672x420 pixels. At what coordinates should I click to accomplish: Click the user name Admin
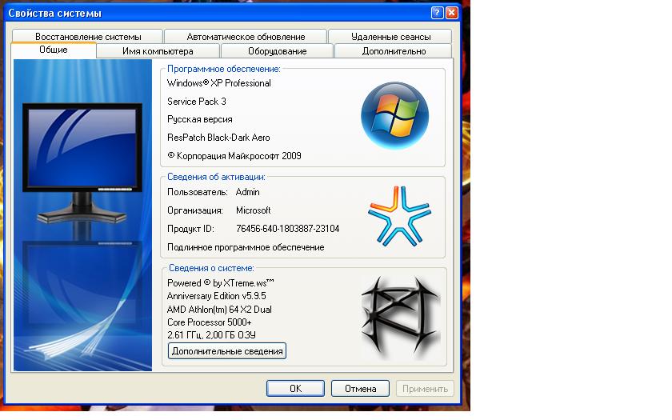(248, 192)
